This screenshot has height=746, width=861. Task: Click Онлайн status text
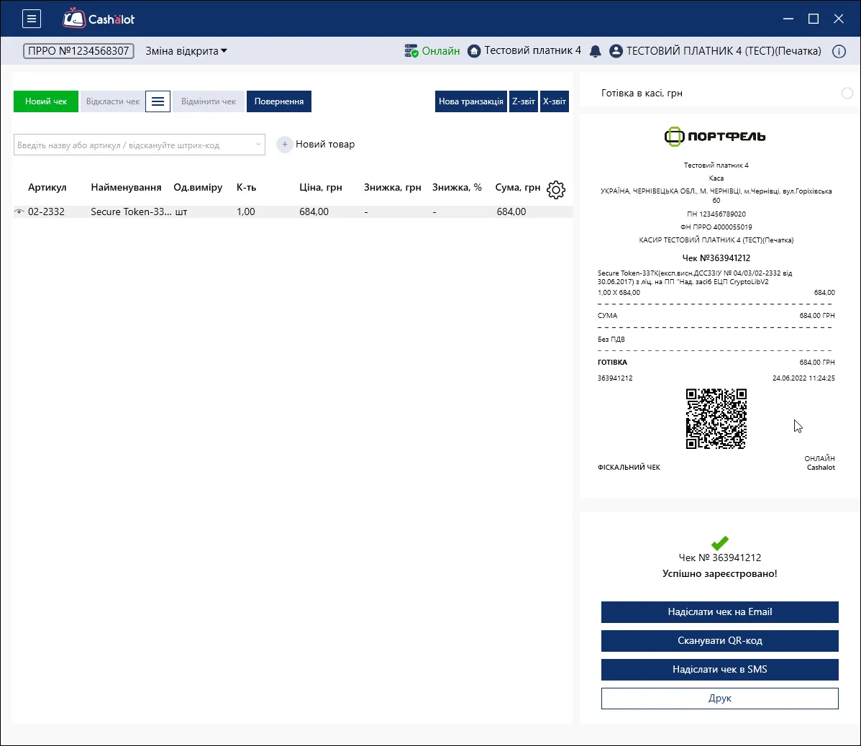coord(440,51)
